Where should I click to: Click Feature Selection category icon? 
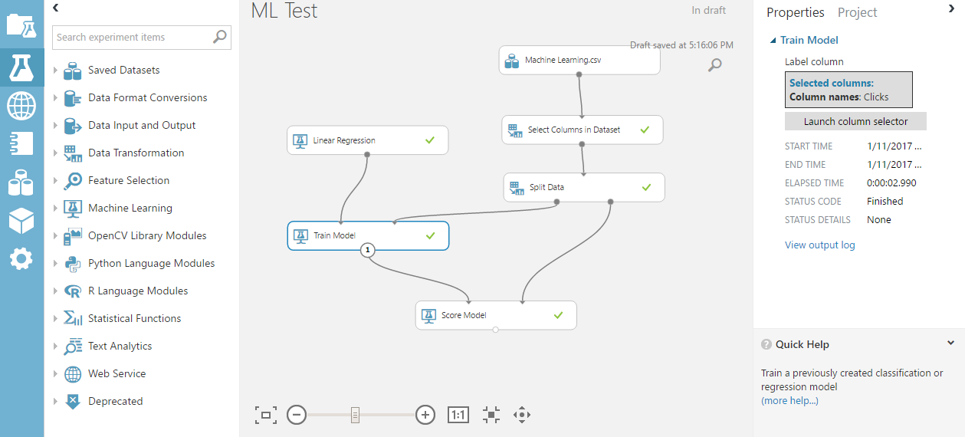(x=73, y=181)
